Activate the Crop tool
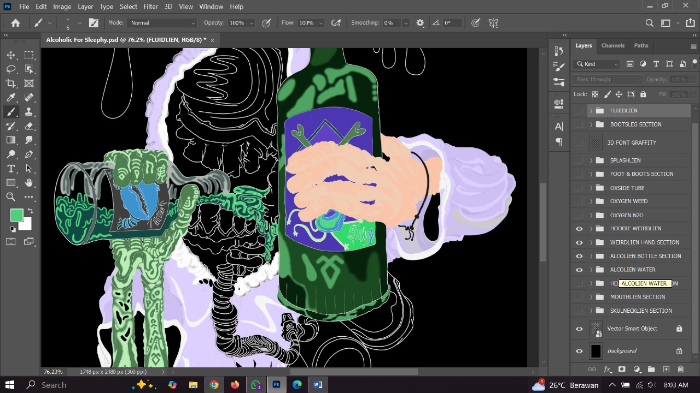700x393 pixels. [x=11, y=83]
